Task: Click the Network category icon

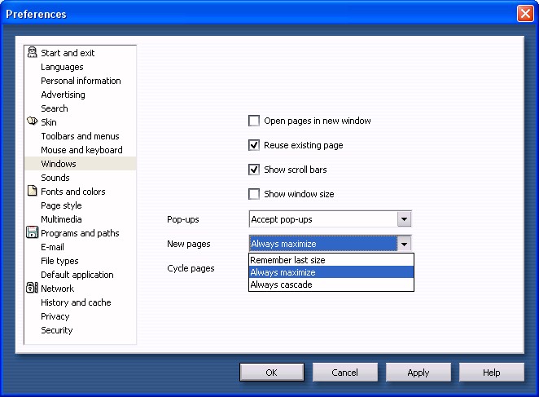Action: point(33,289)
